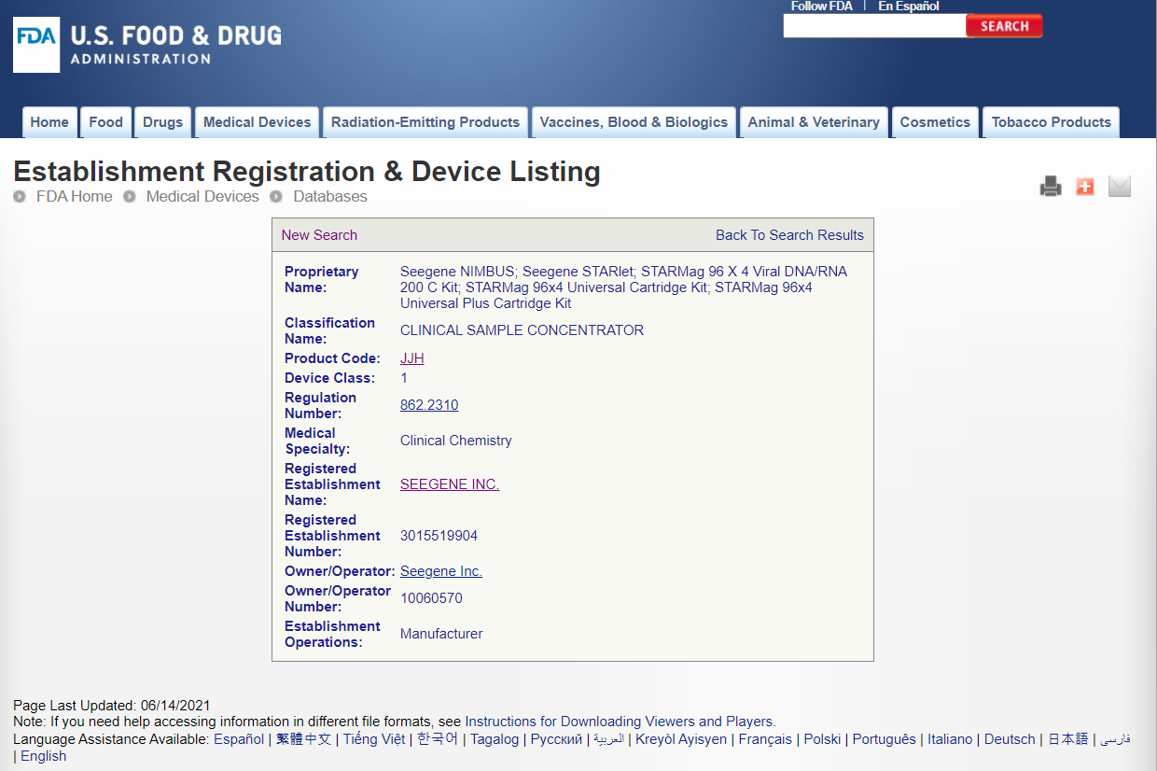This screenshot has width=1157, height=771.
Task: Select Tagalog language assistance link
Action: pyautogui.click(x=495, y=739)
